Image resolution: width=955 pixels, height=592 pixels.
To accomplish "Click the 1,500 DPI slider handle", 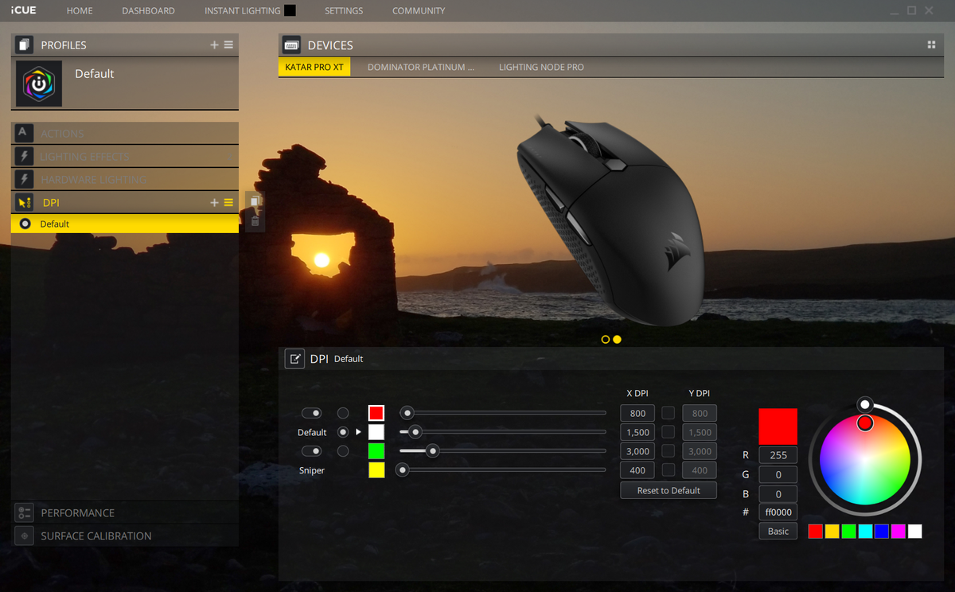I will (415, 432).
